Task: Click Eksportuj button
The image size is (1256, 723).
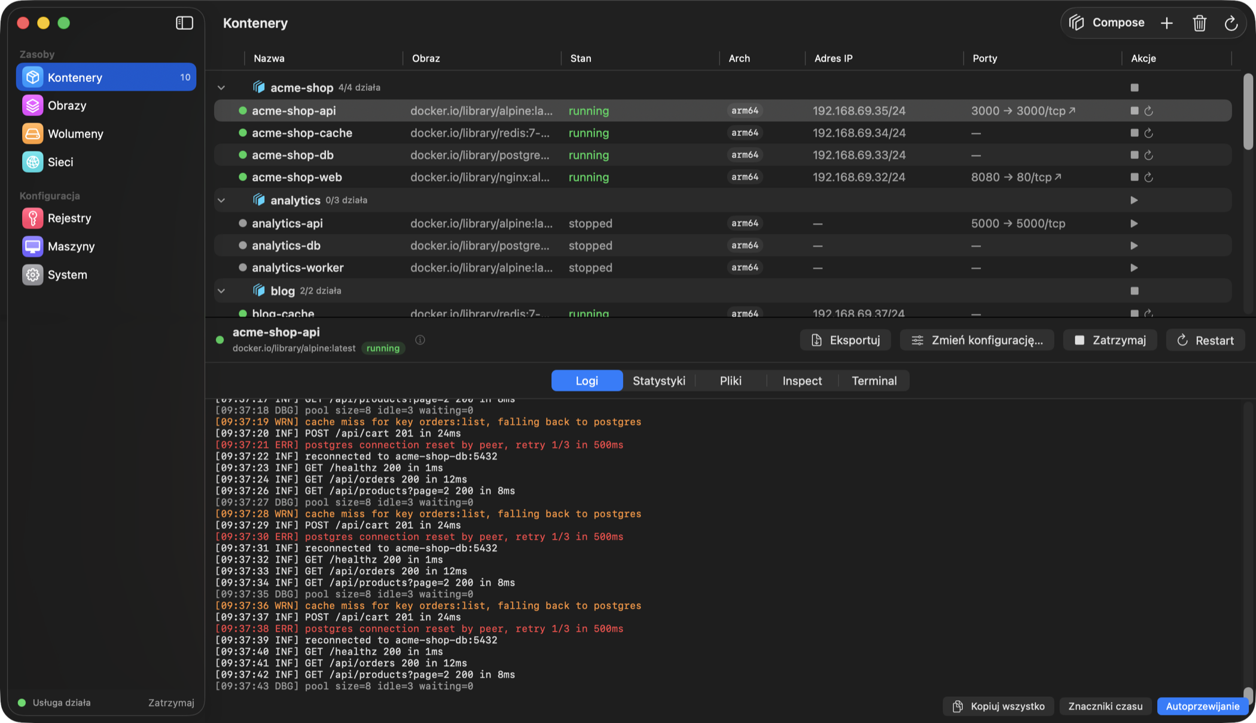Action: [x=845, y=340]
